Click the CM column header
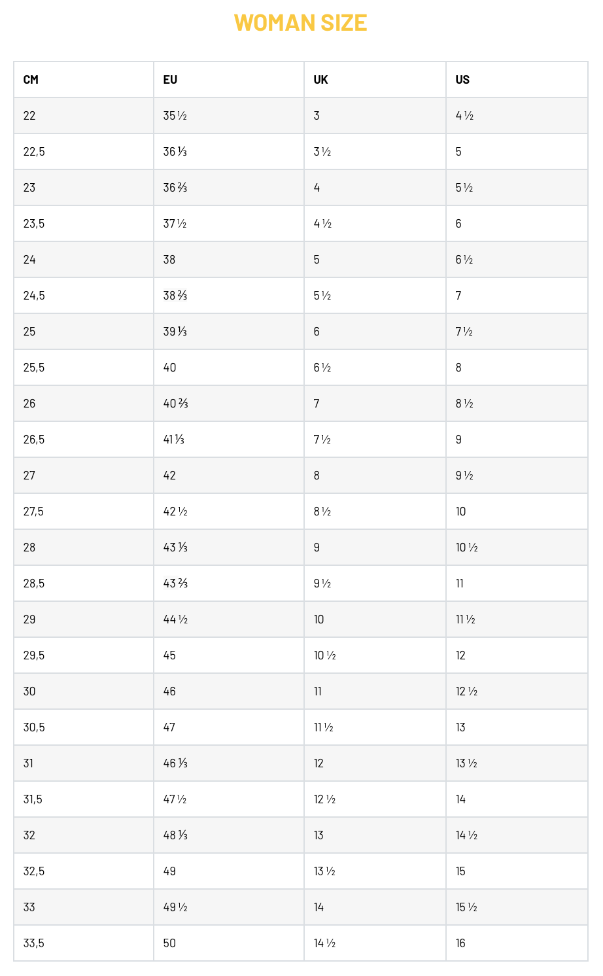 pyautogui.click(x=31, y=80)
